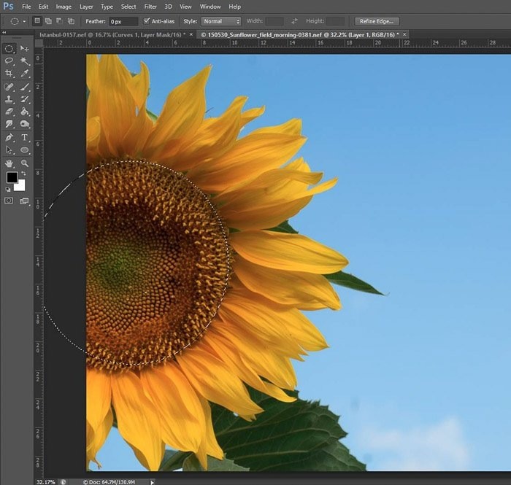Enable Add to selection mode
Viewport: 511px width, 485px height.
pos(47,21)
